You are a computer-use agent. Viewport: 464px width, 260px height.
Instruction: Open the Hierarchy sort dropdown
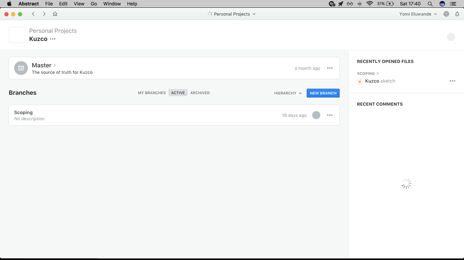tap(288, 93)
